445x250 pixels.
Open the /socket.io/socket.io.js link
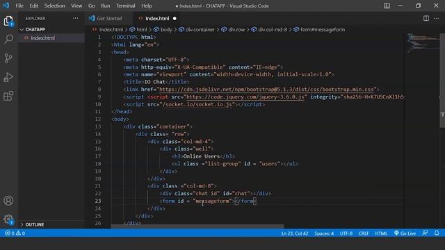pyautogui.click(x=197, y=104)
